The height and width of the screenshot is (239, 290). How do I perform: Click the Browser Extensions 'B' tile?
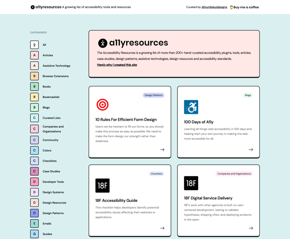pos(34,76)
